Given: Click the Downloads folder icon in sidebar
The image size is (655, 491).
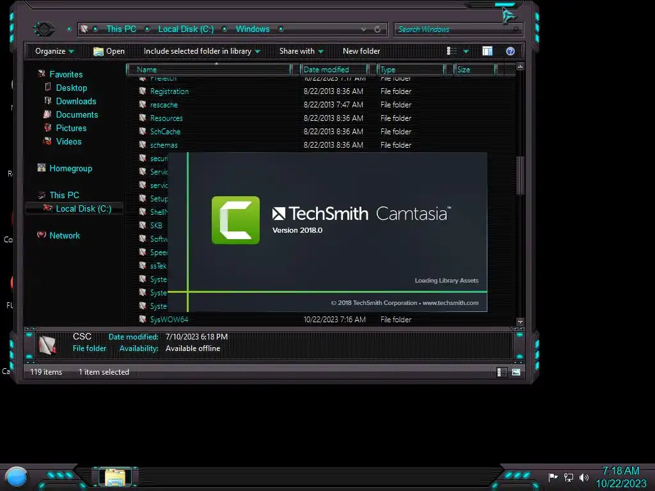Looking at the screenshot, I should coord(47,100).
